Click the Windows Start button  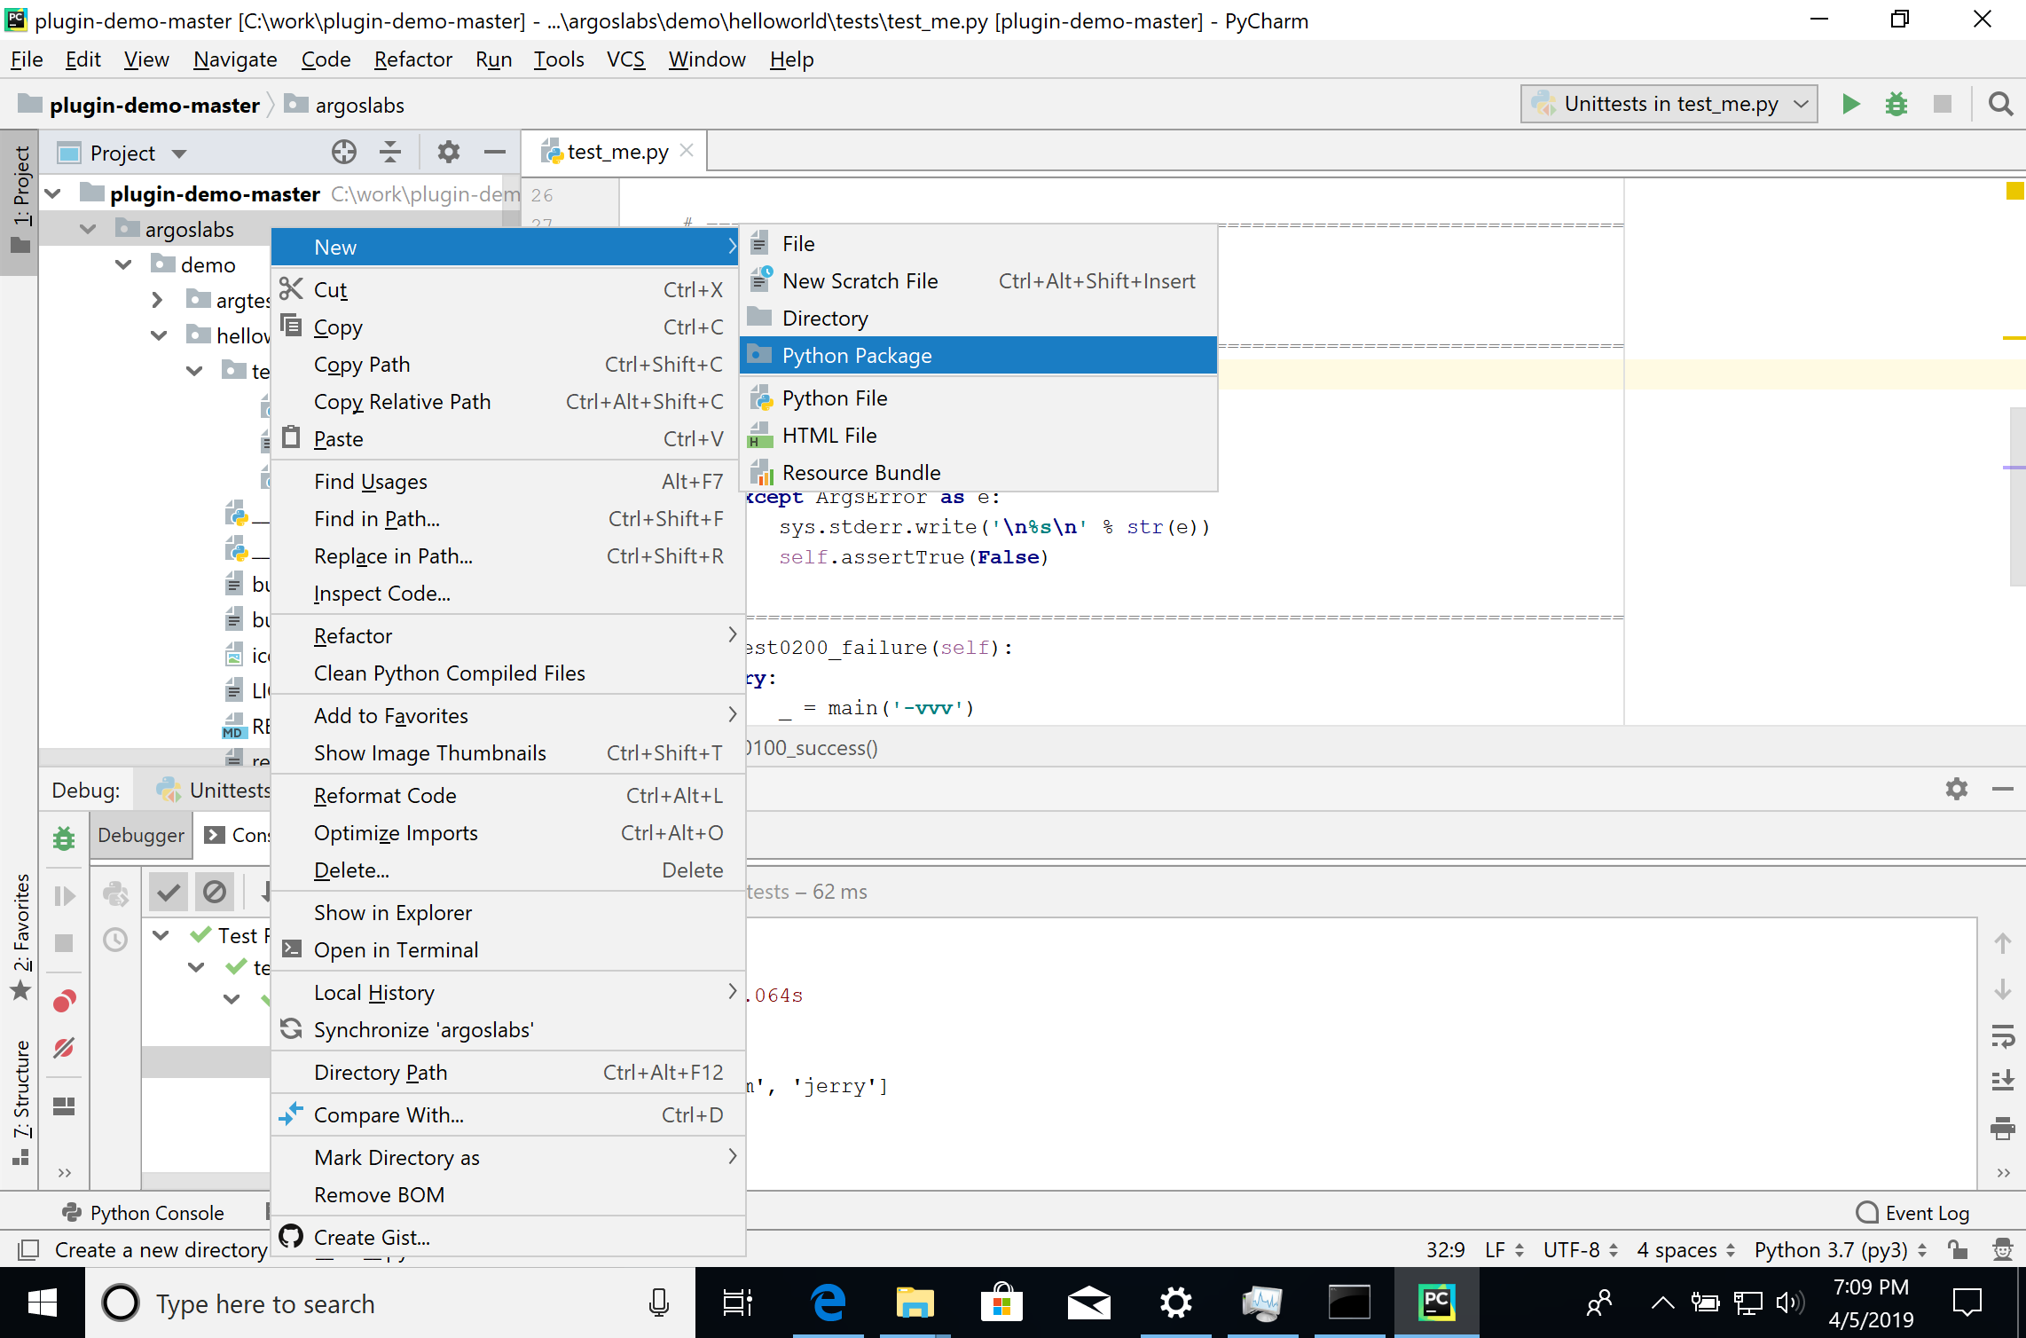[x=43, y=1303]
